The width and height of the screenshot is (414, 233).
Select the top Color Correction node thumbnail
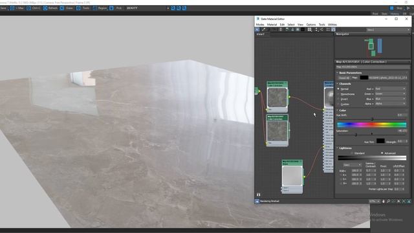point(277,98)
